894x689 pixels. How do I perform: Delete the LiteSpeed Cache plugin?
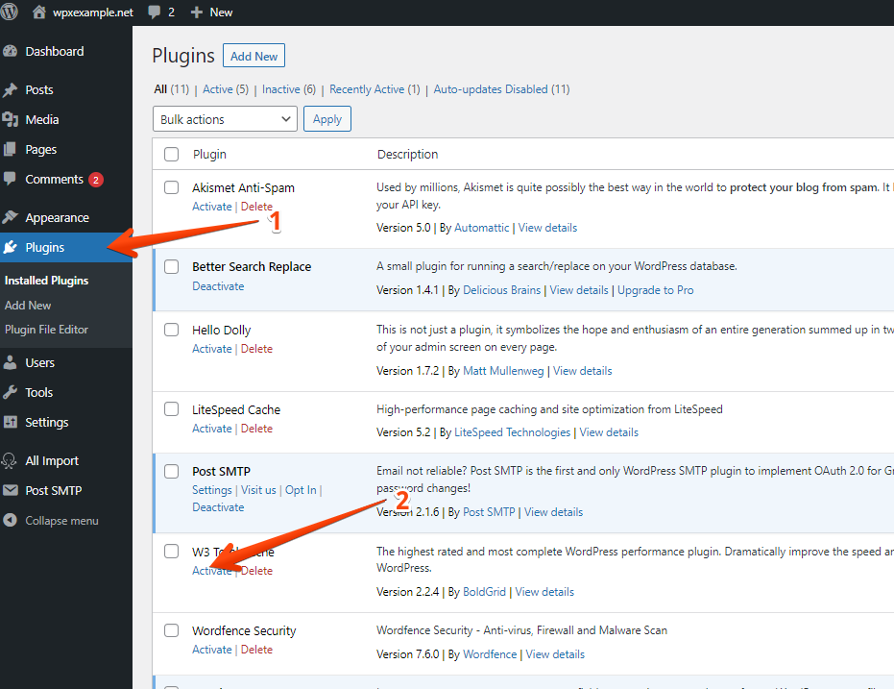coord(256,429)
